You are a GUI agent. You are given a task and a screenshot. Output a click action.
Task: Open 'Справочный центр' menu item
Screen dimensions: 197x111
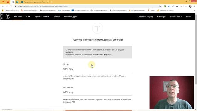pyautogui.click(x=145, y=17)
